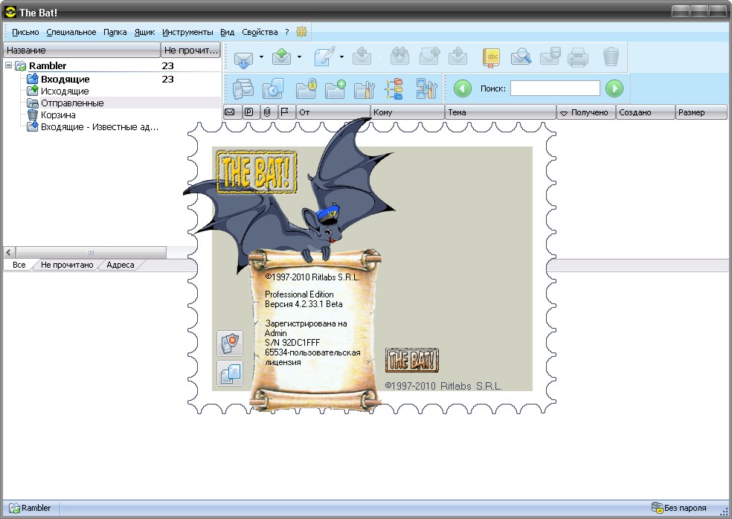
Task: Open the send mail dropdown arrow
Action: pyautogui.click(x=299, y=57)
